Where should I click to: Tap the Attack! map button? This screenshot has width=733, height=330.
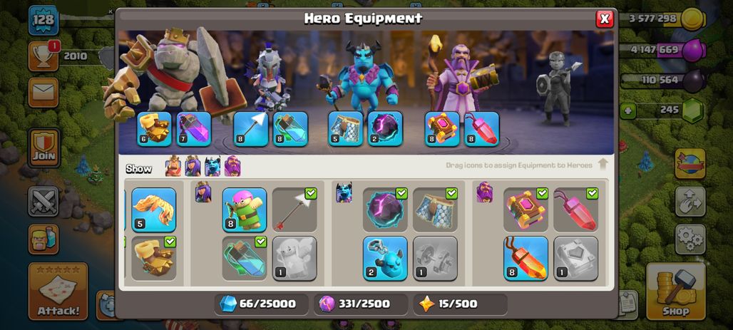coord(58,292)
